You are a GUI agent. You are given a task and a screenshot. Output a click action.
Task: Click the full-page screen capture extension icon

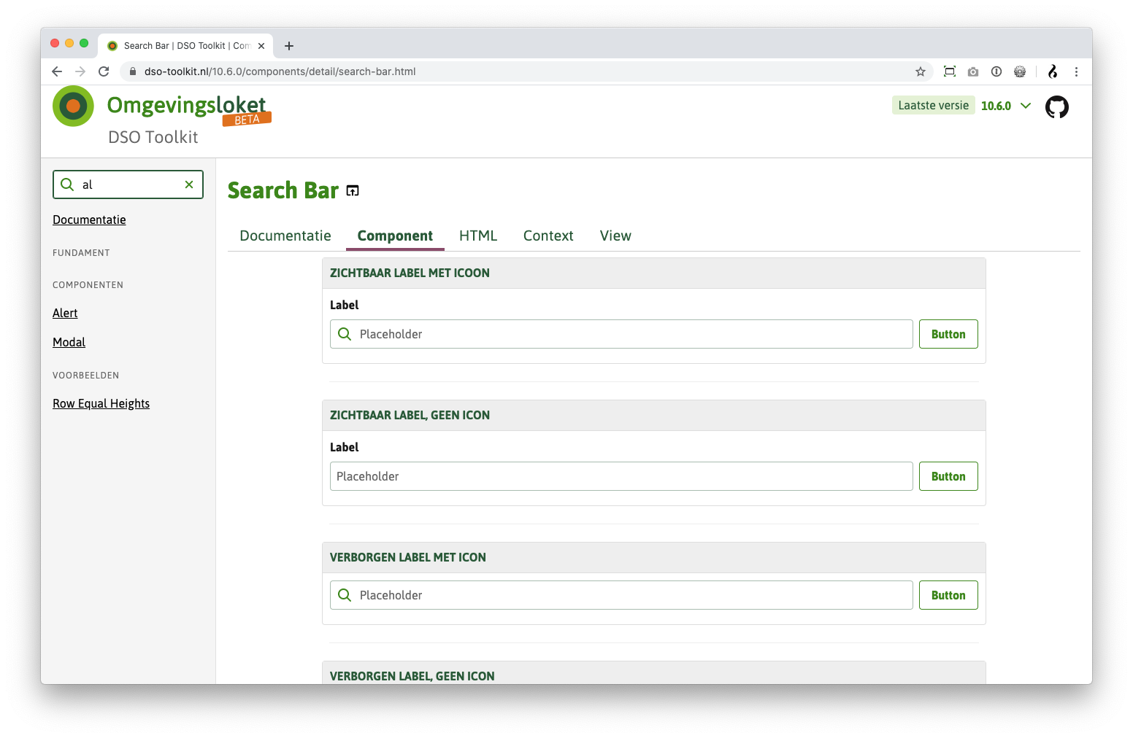coord(950,71)
